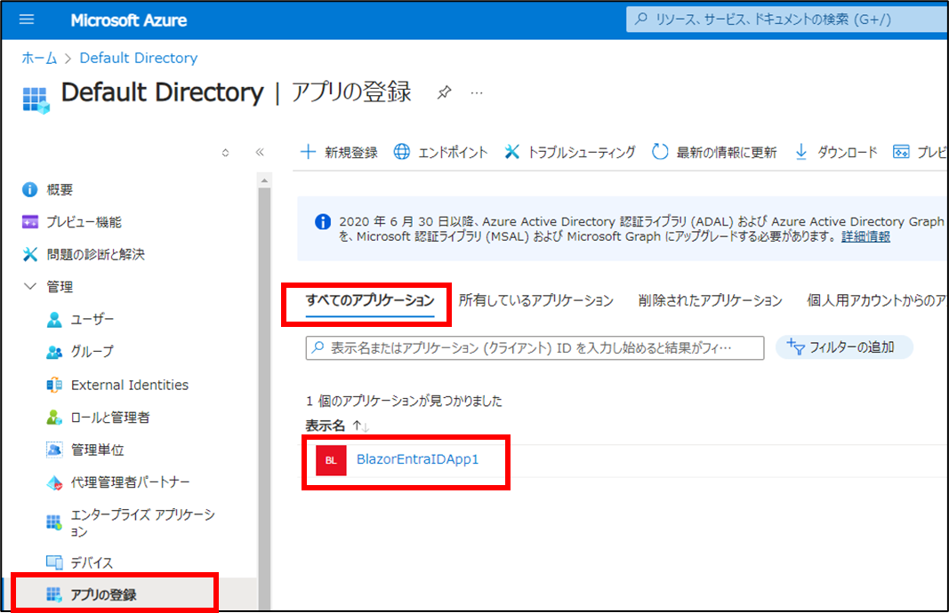Viewport: 949px width, 613px height.
Task: Switch to the 所有しているアプリケーション tab
Action: [535, 300]
